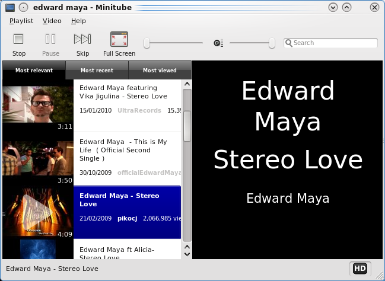
Task: Click the 2,066,985 views count
Action: [x=162, y=218]
